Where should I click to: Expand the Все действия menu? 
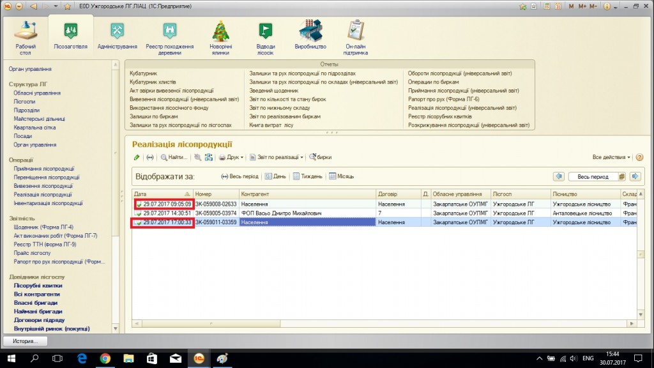point(611,157)
